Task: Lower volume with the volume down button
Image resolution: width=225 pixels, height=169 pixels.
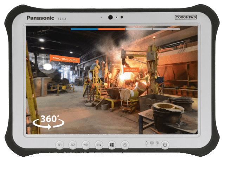Action: (86, 145)
